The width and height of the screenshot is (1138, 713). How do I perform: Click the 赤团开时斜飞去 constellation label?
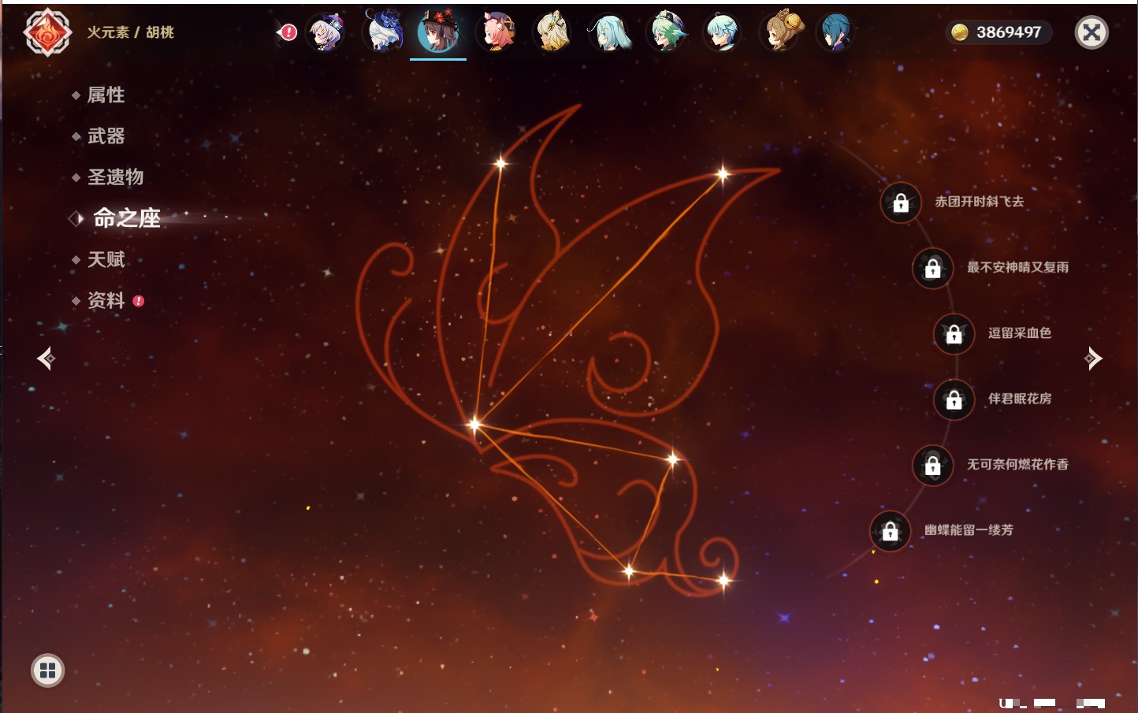point(980,202)
